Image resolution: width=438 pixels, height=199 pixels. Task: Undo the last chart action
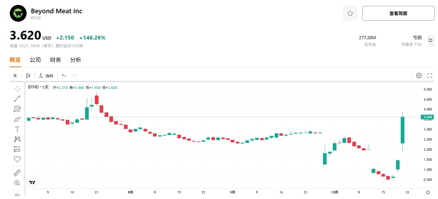tap(64, 76)
